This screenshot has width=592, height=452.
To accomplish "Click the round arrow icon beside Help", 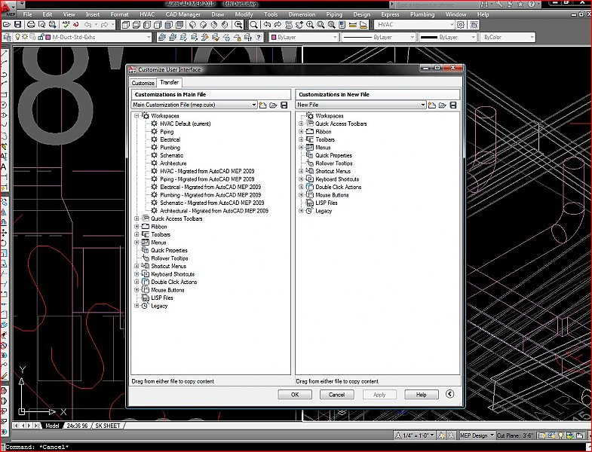I will pos(450,394).
